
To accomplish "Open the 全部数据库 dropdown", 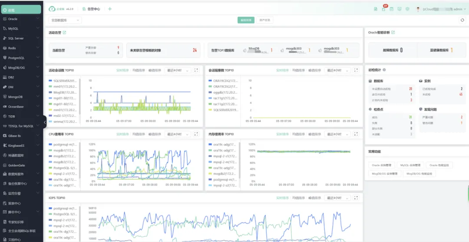I will [65, 20].
